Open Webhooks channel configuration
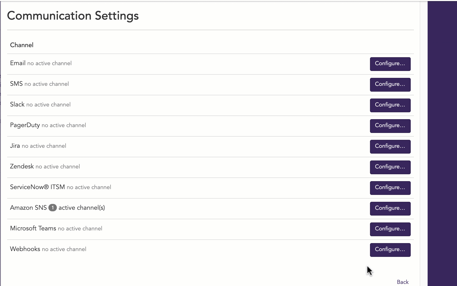 390,250
